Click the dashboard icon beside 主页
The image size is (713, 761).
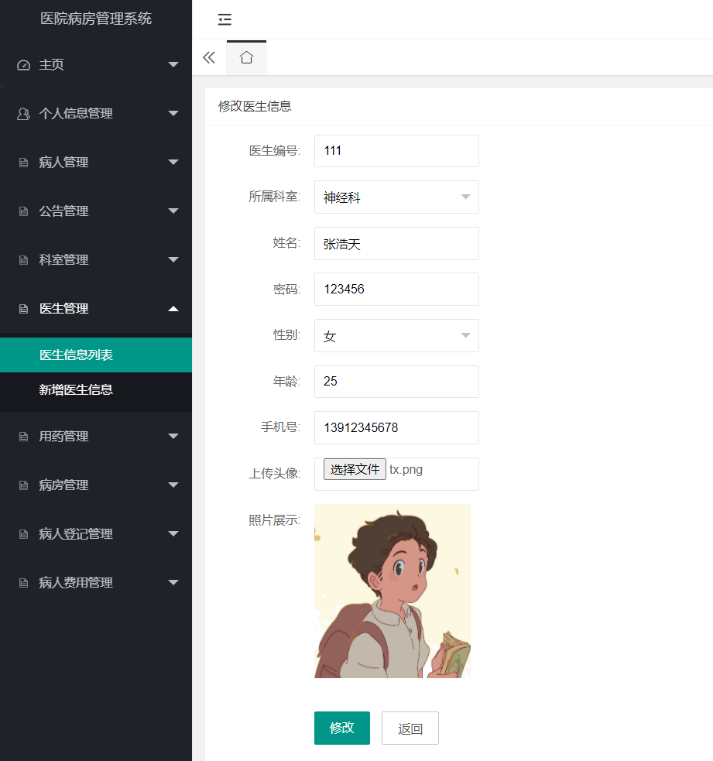23,65
